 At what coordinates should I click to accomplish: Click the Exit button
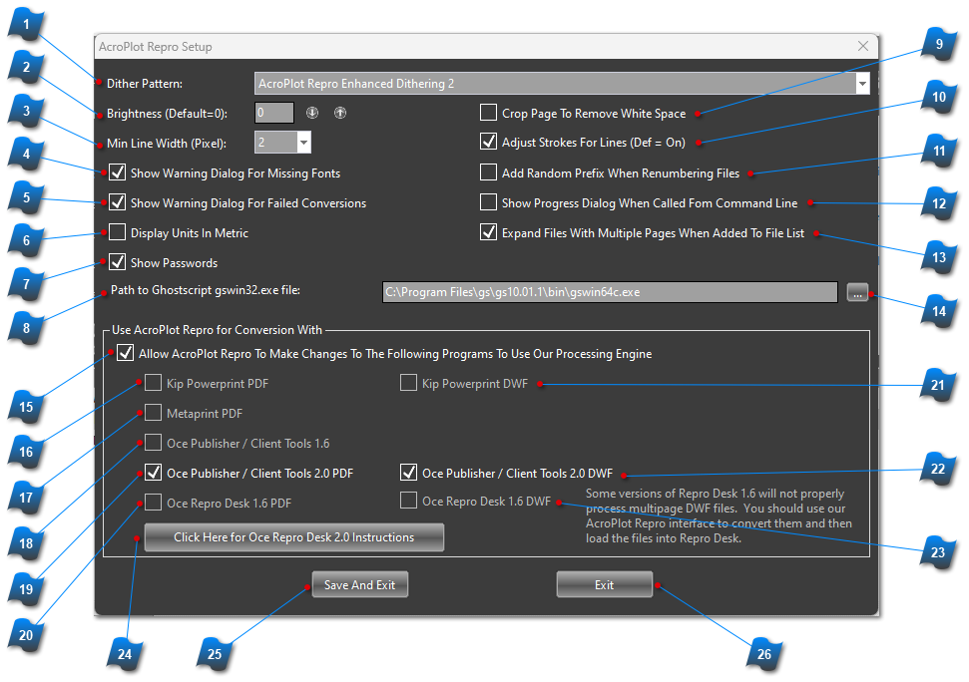(x=605, y=584)
